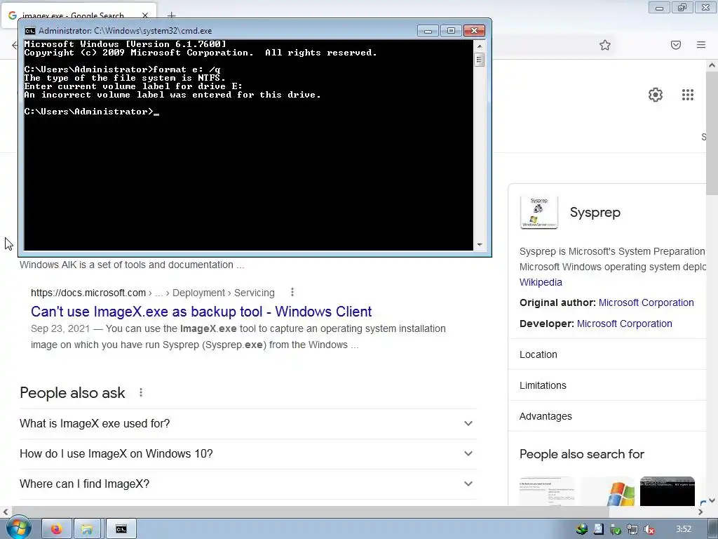Click the system clock showing 3:52
The width and height of the screenshot is (718, 539).
tap(684, 529)
